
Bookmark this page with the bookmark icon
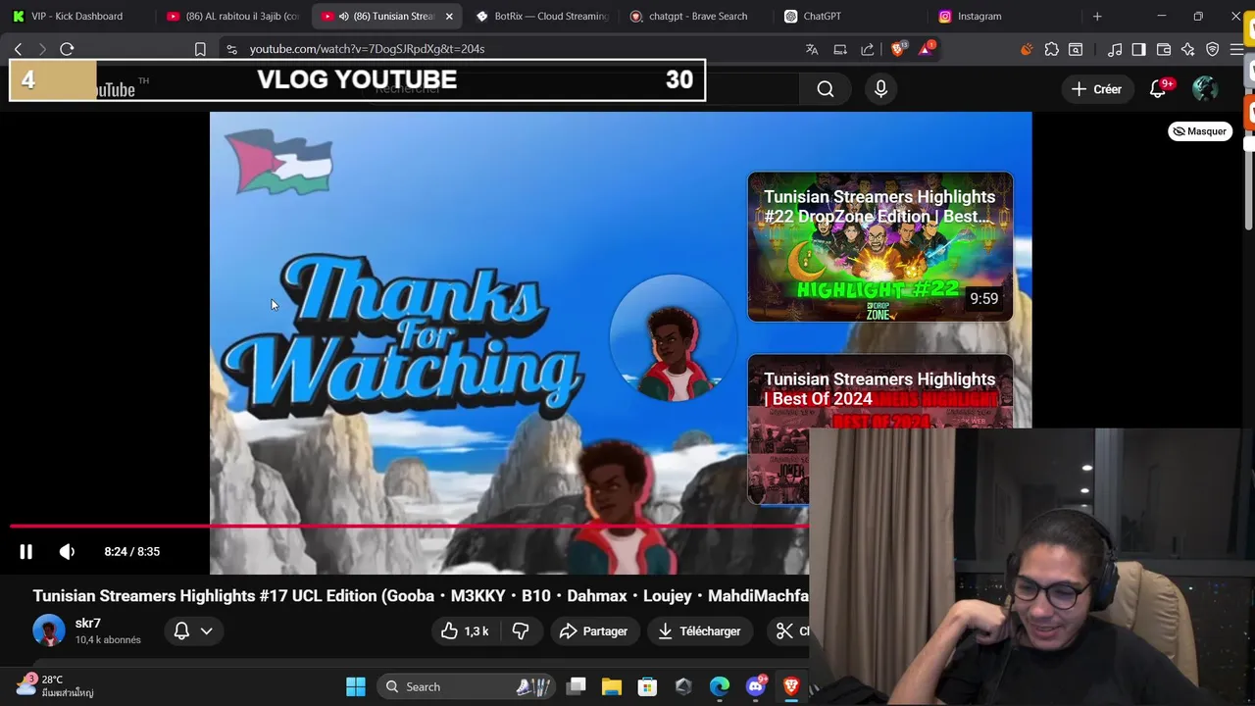(200, 49)
